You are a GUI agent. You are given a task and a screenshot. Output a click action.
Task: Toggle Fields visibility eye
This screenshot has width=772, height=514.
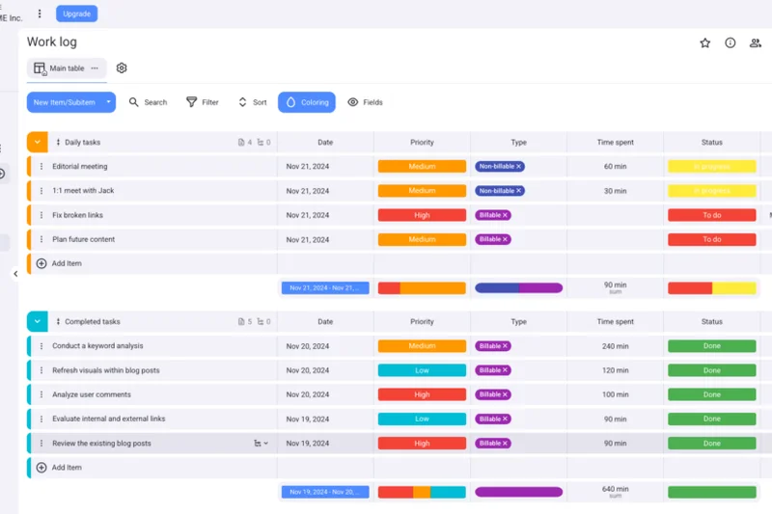pyautogui.click(x=365, y=102)
